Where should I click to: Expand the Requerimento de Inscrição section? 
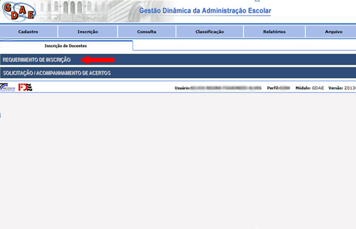click(x=36, y=60)
